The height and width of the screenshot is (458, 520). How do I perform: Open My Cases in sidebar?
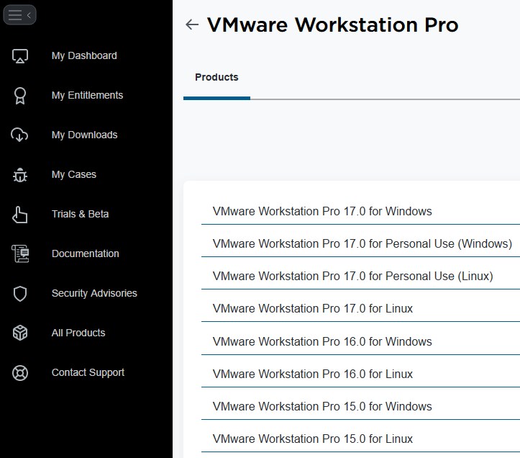coord(74,174)
